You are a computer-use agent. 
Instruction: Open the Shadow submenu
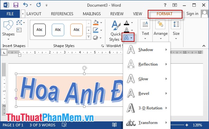click(x=147, y=50)
